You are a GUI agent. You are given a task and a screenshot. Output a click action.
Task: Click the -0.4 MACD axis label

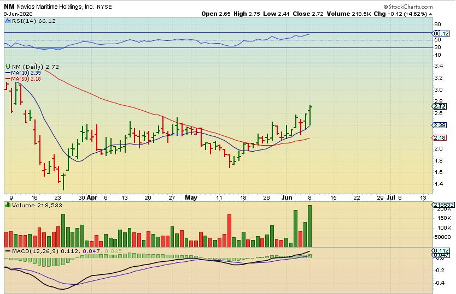click(x=440, y=283)
